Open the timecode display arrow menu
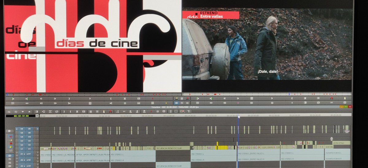Screen dimensions: 368x168 pyautogui.click(x=37, y=116)
